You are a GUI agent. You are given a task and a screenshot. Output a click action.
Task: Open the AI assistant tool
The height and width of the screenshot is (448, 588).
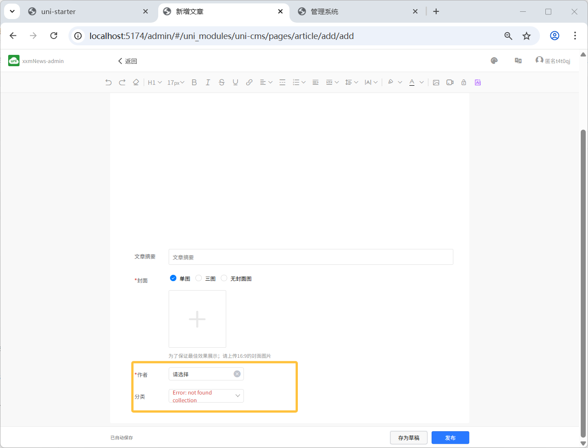pos(477,83)
